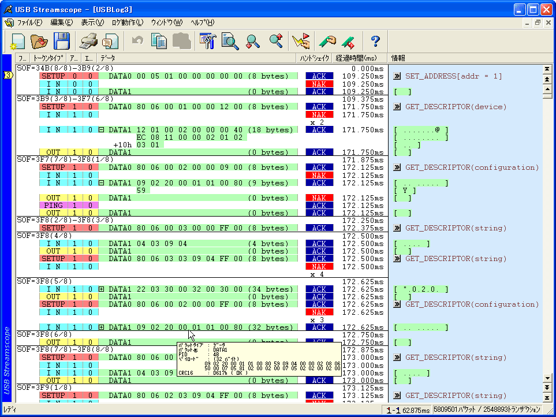556x417 pixels.
Task: Open the ログ動作(L) menu
Action: pyautogui.click(x=128, y=23)
